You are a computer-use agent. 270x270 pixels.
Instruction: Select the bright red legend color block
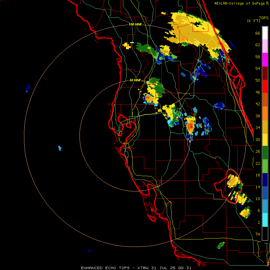(x=265, y=87)
